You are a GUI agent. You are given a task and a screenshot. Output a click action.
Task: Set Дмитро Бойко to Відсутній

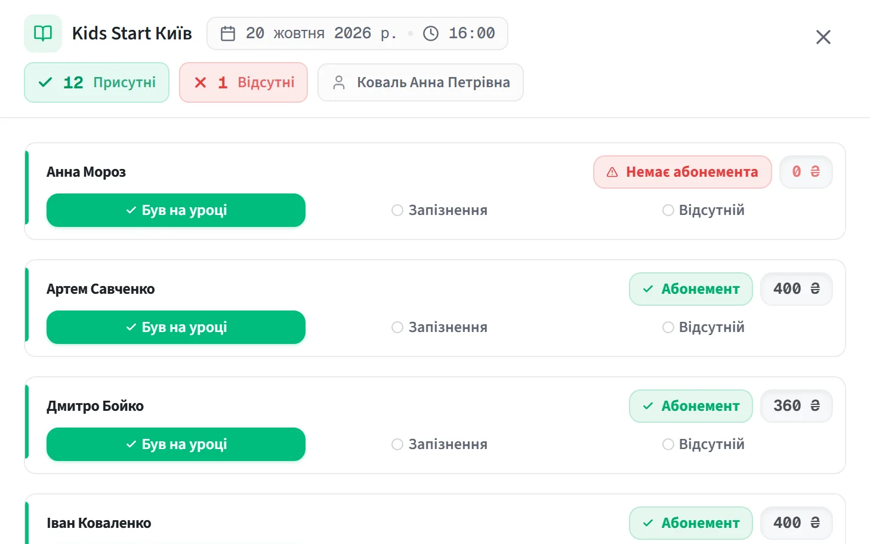pyautogui.click(x=704, y=444)
